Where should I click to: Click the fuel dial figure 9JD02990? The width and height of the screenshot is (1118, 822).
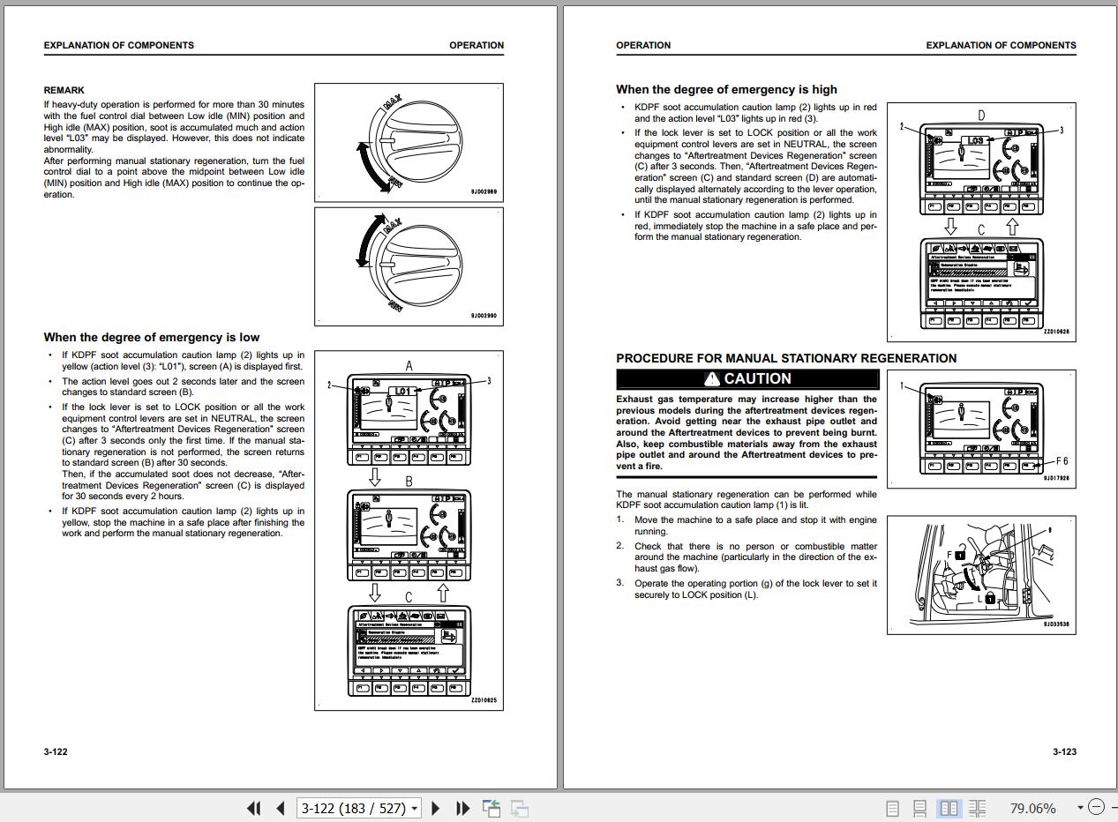coord(409,265)
